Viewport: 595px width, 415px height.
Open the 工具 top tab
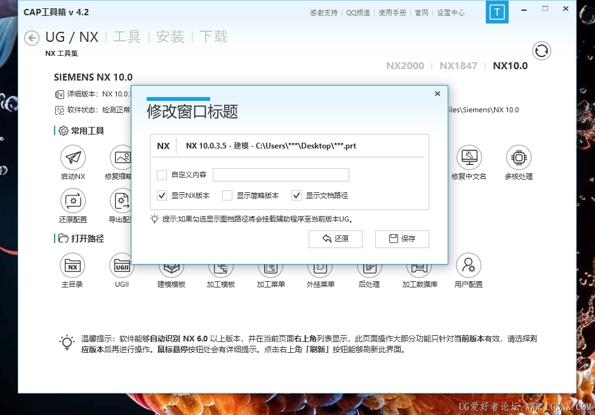click(127, 37)
